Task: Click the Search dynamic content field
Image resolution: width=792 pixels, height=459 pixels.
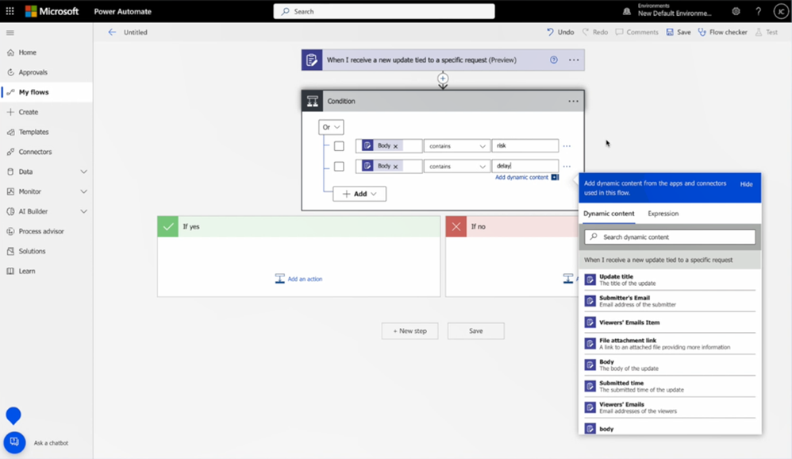Action: point(670,237)
